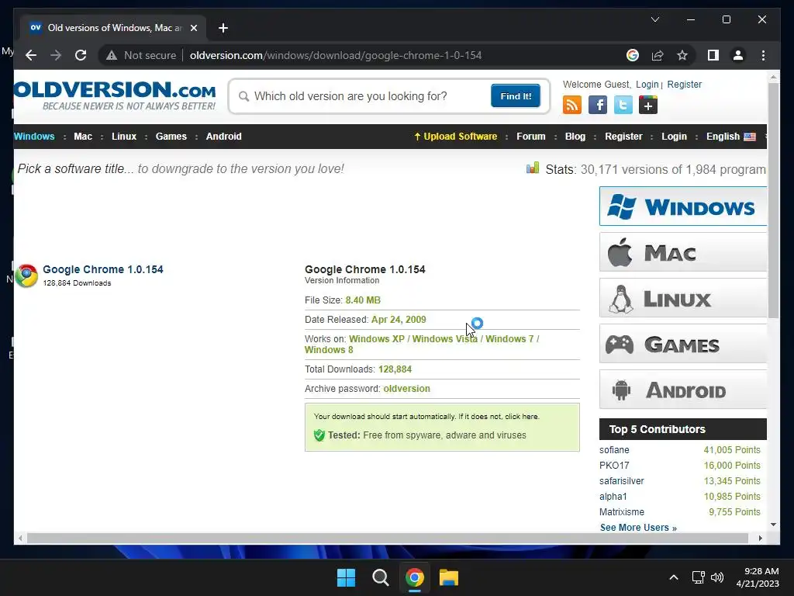This screenshot has width=794, height=596.
Task: Click contributor sofiane
Action: pyautogui.click(x=614, y=449)
